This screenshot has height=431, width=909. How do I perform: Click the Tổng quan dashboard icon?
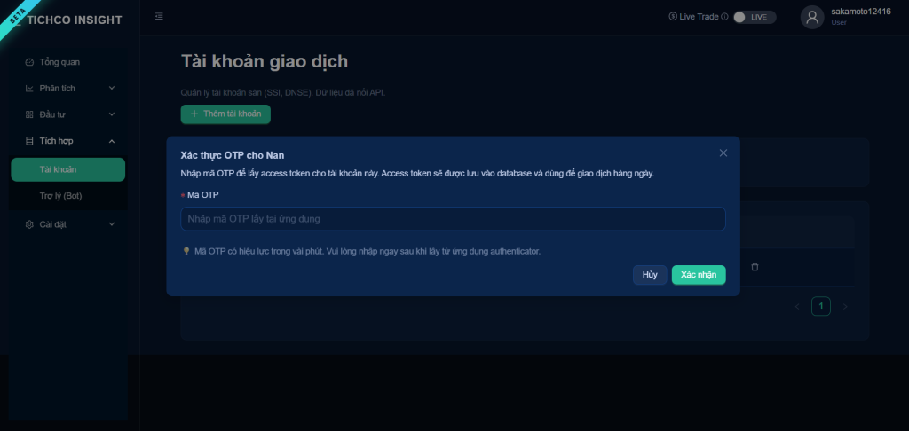[x=29, y=62]
